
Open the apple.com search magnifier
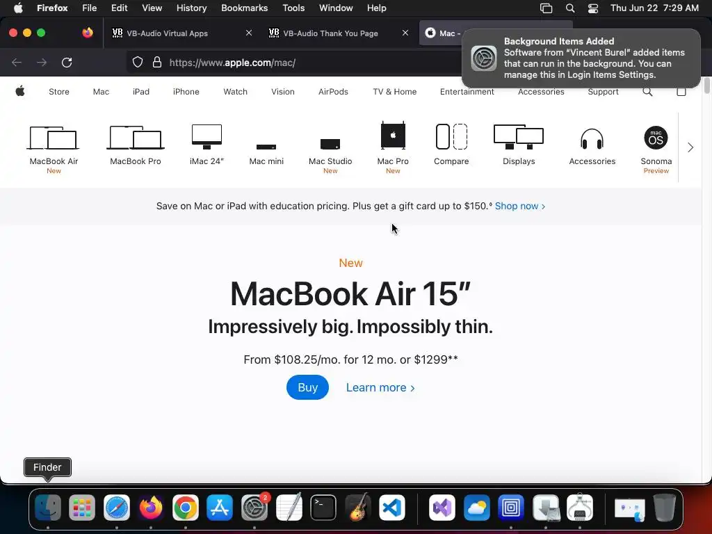(647, 92)
